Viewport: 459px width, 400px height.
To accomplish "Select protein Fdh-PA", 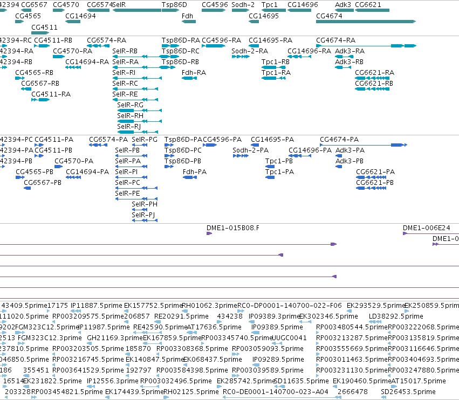I will [x=190, y=177].
